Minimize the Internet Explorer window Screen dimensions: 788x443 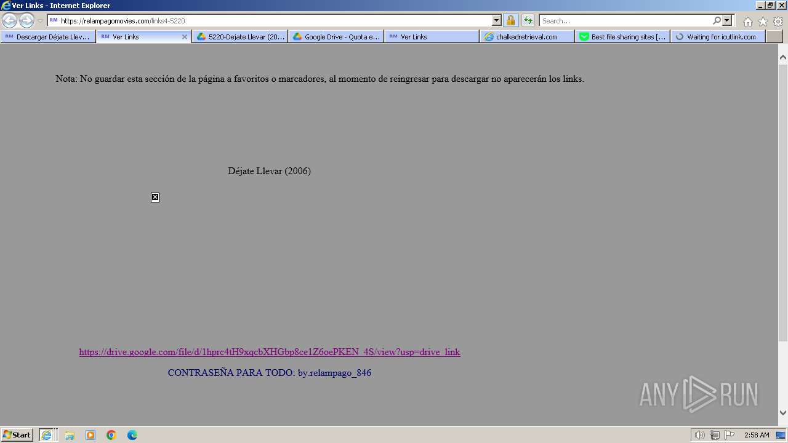[761, 6]
